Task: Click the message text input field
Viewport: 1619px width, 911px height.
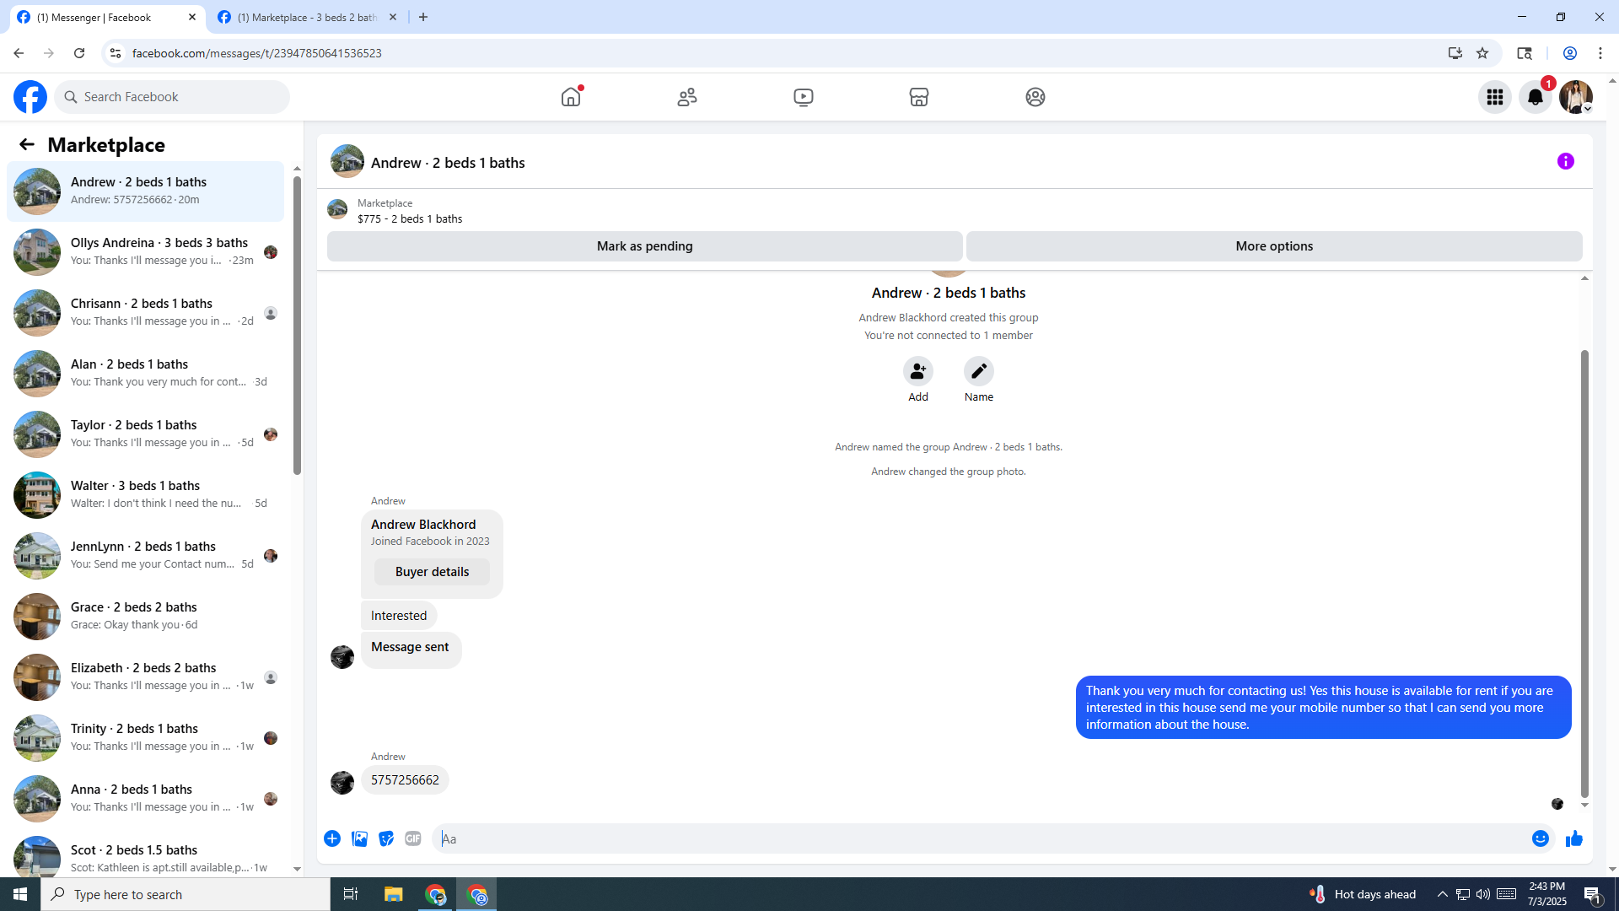Action: [x=978, y=838]
